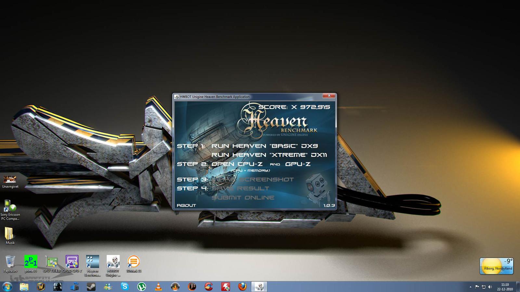This screenshot has height=292, width=520.
Task: Launch World of Warcraft from taskbar
Action: [41, 287]
